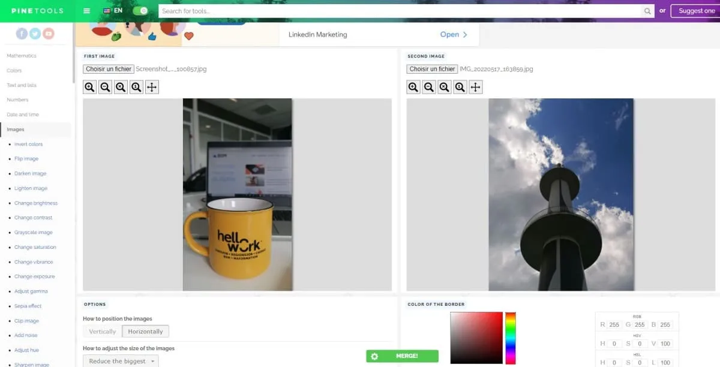Toggle the green theme switch in header
This screenshot has width=720, height=367.
click(140, 11)
